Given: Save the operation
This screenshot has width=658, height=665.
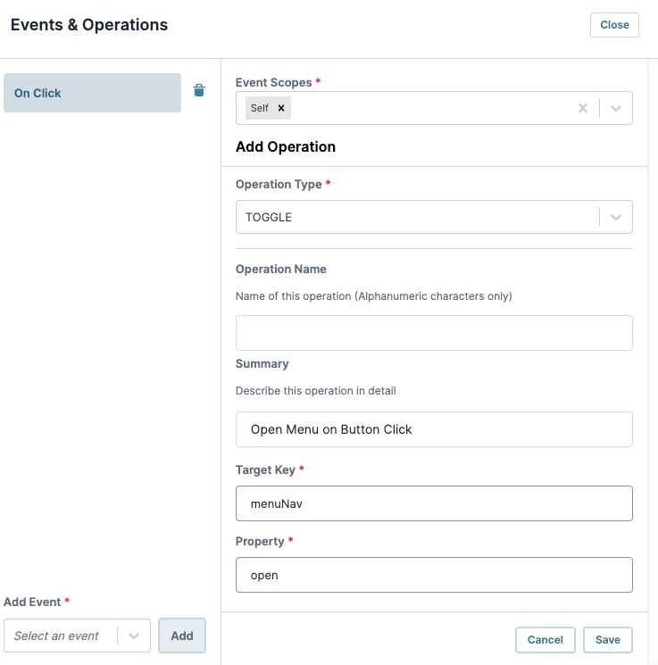Looking at the screenshot, I should [x=607, y=639].
